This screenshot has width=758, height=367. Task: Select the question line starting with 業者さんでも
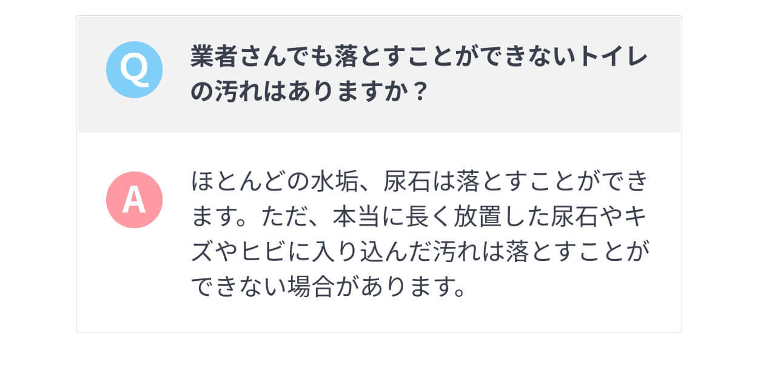tap(419, 58)
